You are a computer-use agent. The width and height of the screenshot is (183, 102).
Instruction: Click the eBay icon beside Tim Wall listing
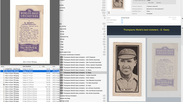(61, 83)
